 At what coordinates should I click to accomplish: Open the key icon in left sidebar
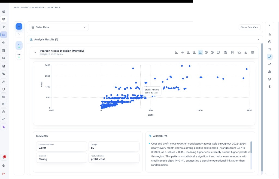point(4,119)
